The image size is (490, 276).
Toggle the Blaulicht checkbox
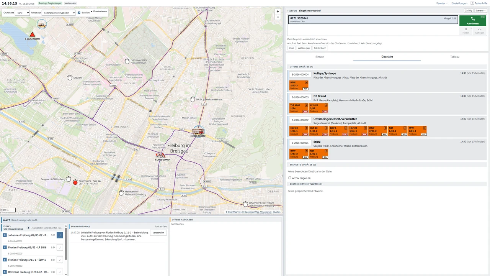click(x=79, y=13)
